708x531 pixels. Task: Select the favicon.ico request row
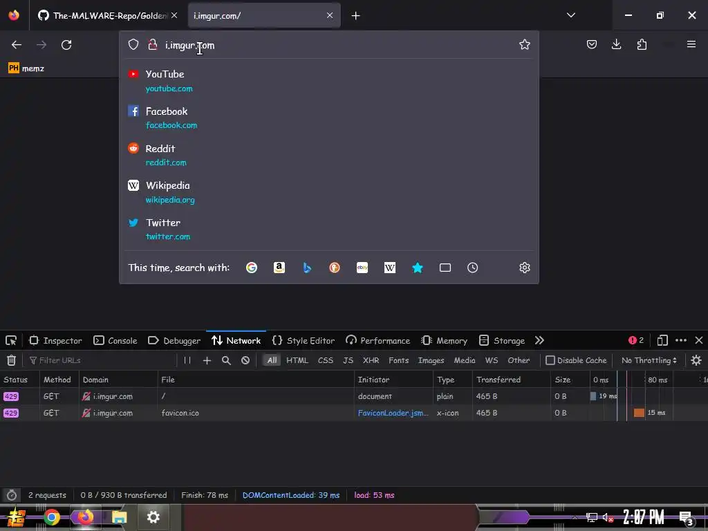354,413
